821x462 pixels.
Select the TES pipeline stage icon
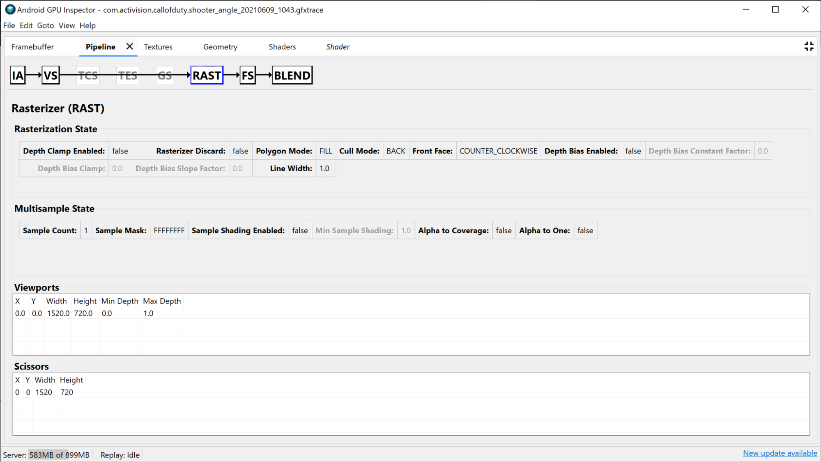click(x=127, y=75)
